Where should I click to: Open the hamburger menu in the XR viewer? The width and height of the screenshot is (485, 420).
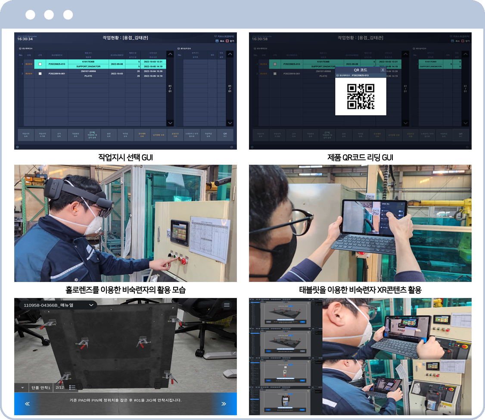(227, 305)
